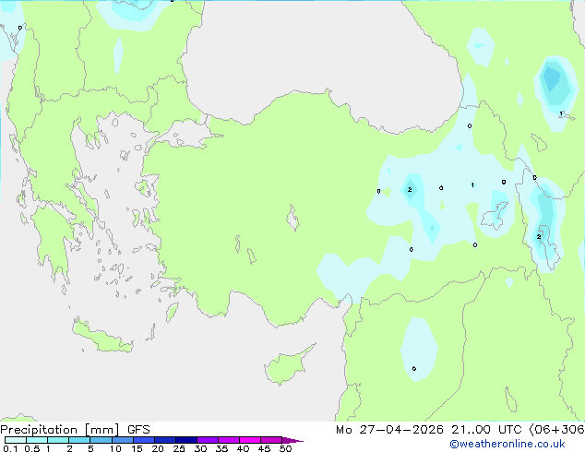Pick the 2–5 mm legend color box
Image resolution: width=585 pixels, height=452 pixels.
(79, 440)
